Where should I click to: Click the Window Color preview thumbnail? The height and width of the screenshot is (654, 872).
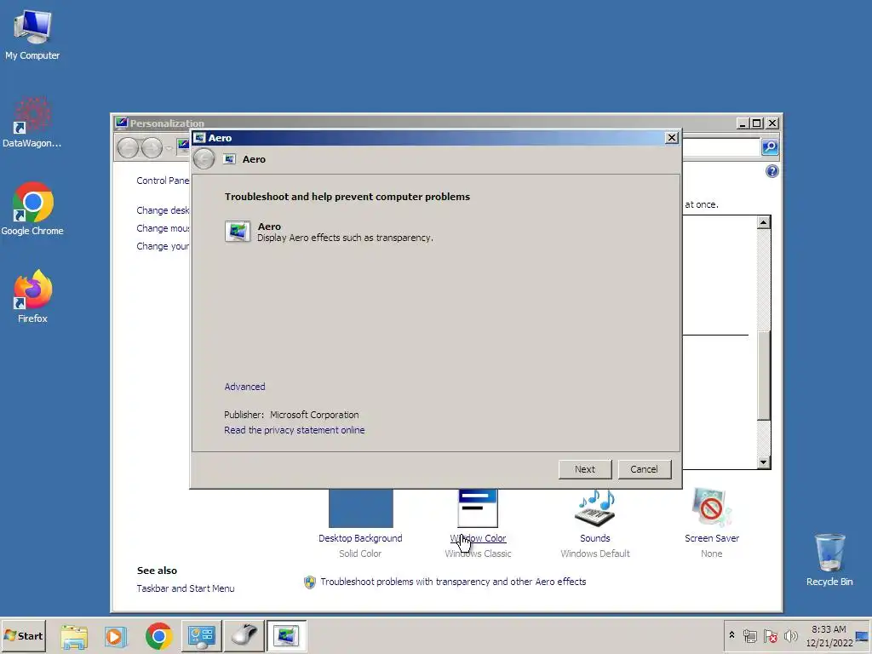478,508
